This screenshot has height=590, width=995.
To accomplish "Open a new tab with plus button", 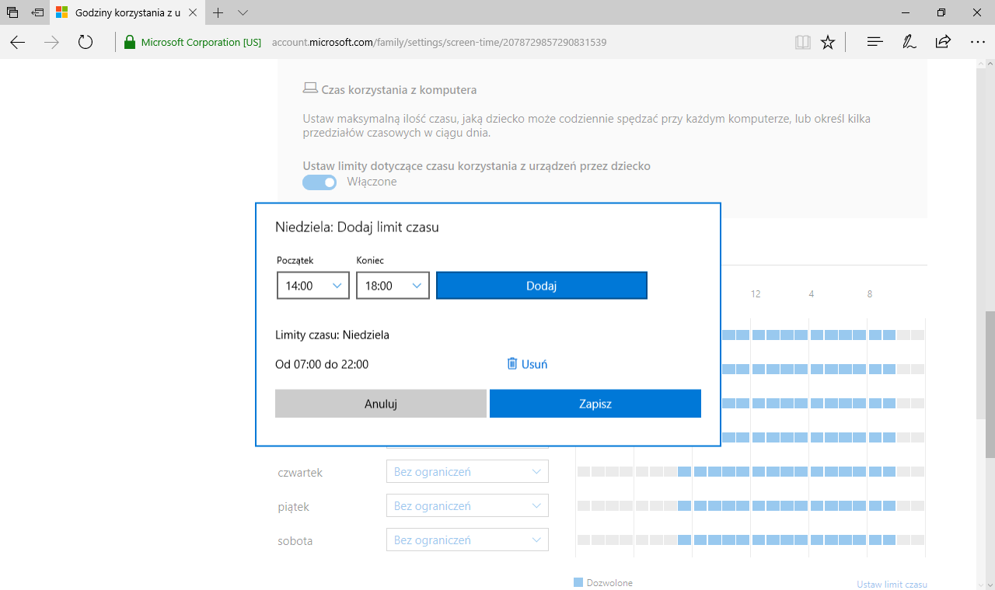I will (x=218, y=13).
